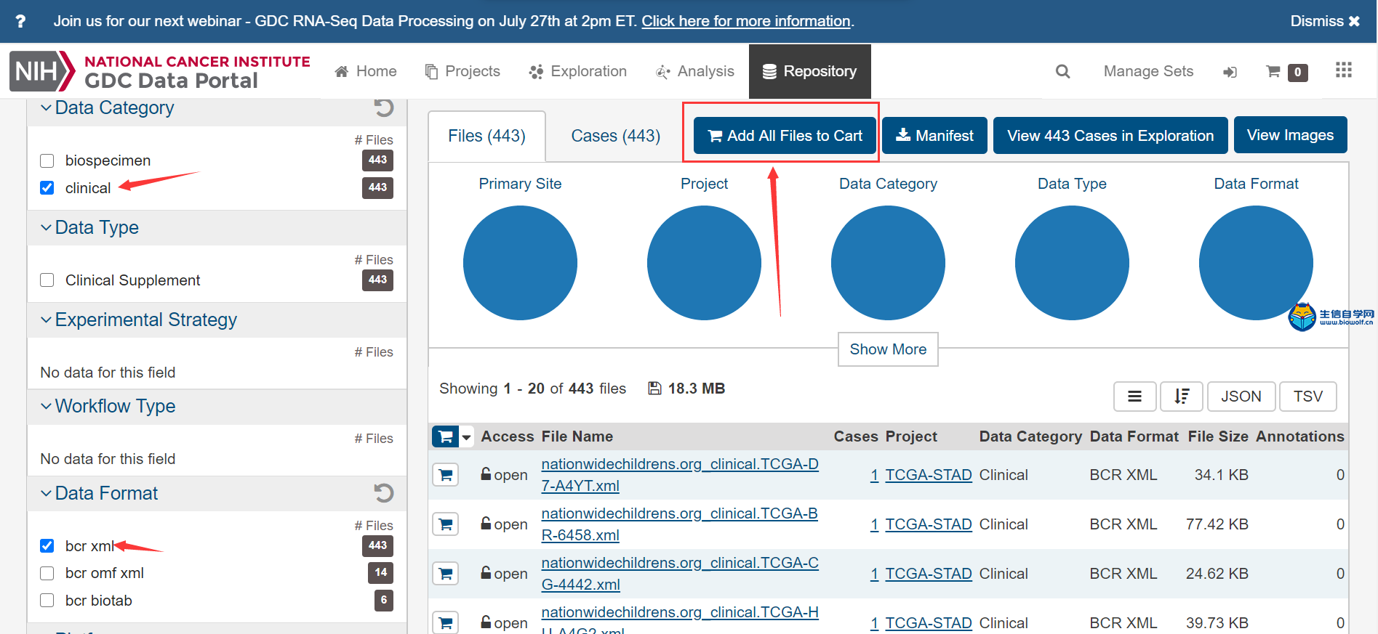Check the bcr biotab checkbox
Screen dimensions: 1378x634
tap(47, 601)
